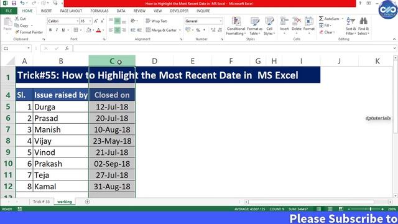Select column D header

click(154, 61)
